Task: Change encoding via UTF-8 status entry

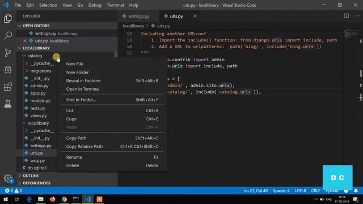Action: (300, 190)
